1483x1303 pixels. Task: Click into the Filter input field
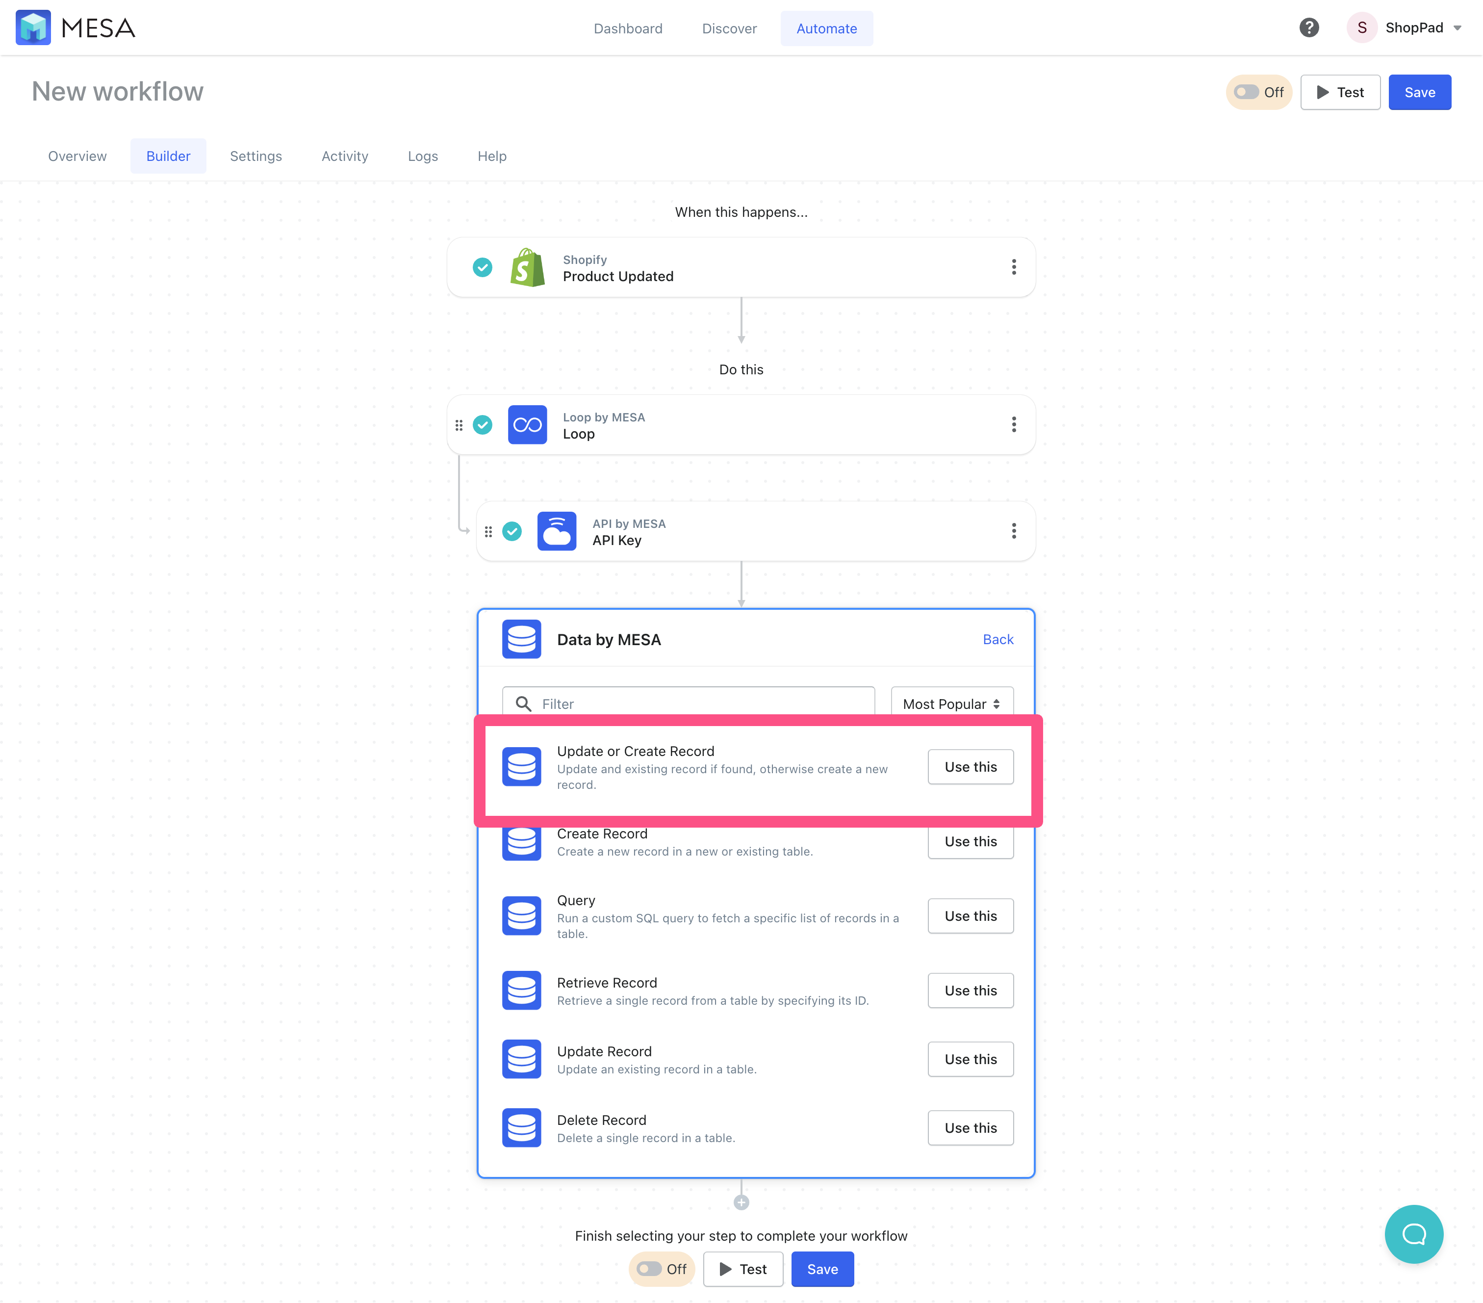click(688, 703)
